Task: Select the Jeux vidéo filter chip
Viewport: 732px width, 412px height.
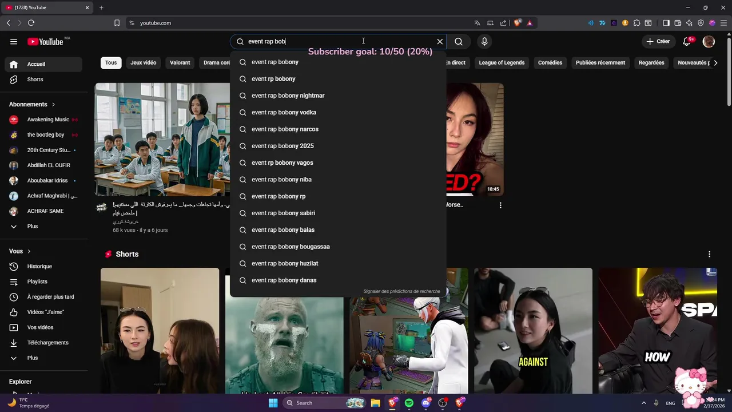Action: coord(143,62)
